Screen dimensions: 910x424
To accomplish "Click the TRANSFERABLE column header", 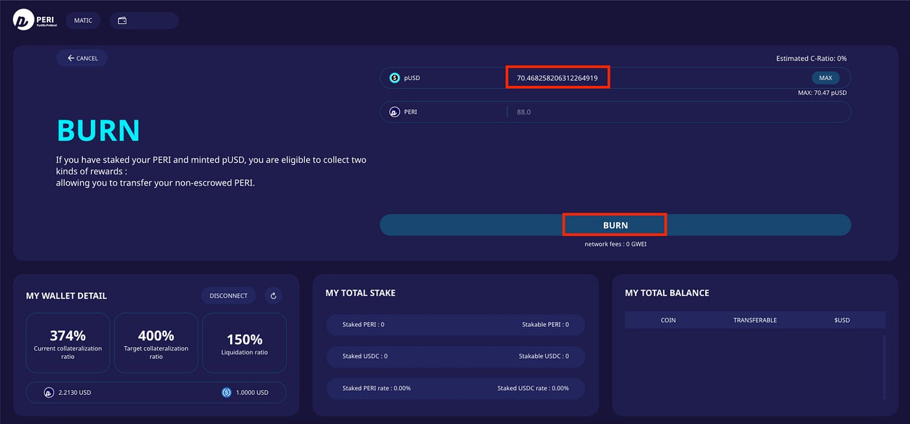I will coord(755,320).
